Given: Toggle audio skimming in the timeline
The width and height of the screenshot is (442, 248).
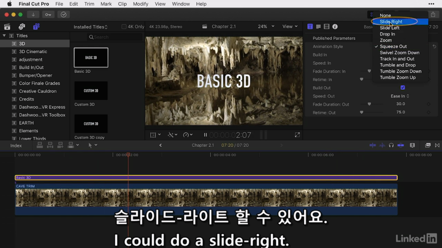Looking at the screenshot, I should point(382,145).
